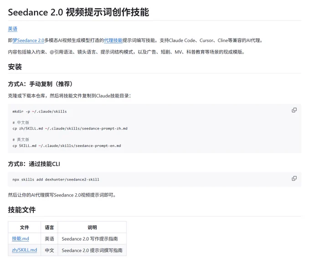Screen dimensions: 310x258
Task: Click the line ending 'seedance-prompt-zh.md'
Action: click(70, 129)
